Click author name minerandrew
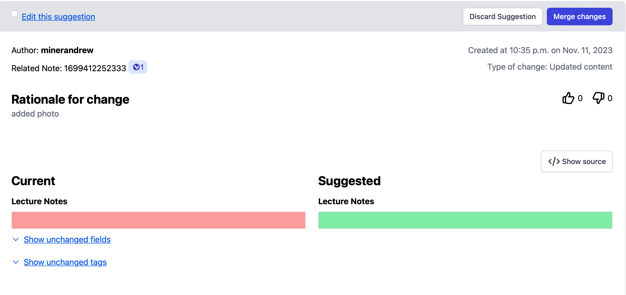 click(67, 50)
